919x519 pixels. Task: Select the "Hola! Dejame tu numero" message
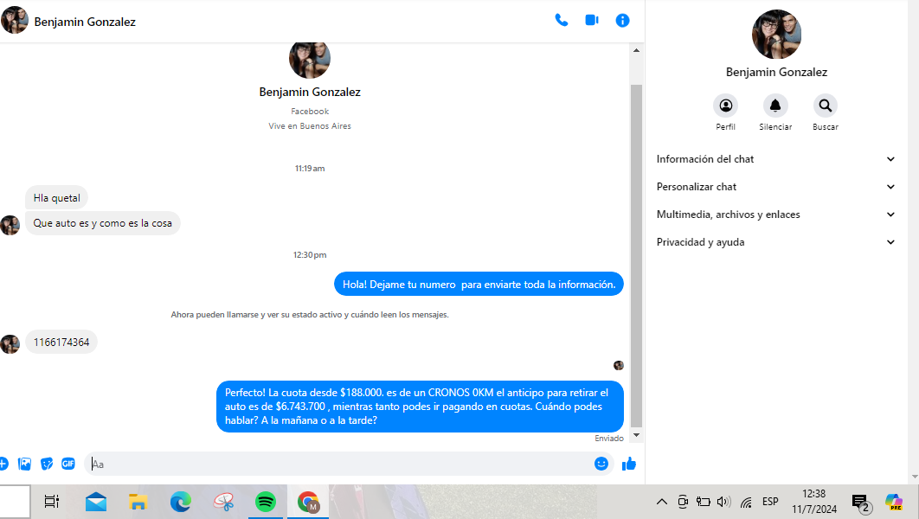(479, 284)
